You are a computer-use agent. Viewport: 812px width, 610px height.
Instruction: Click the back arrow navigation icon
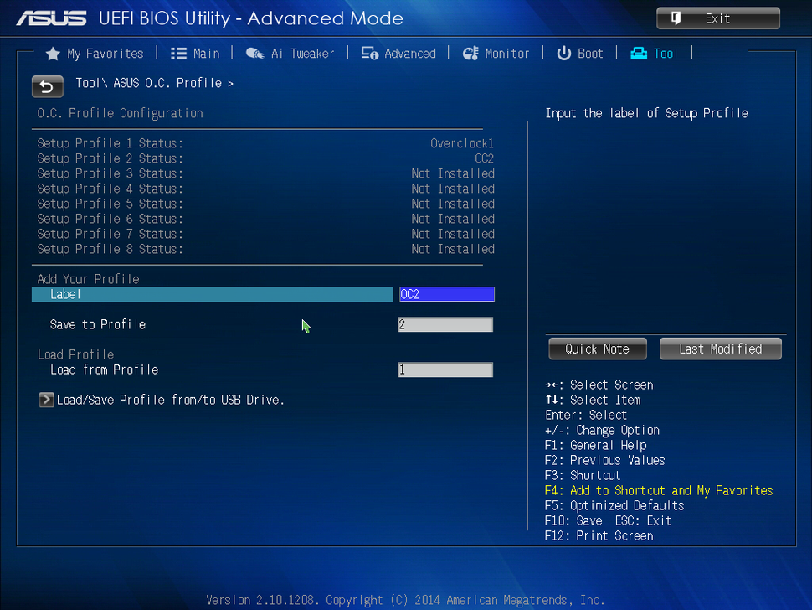click(x=47, y=86)
